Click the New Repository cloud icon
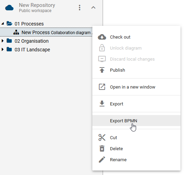The image size is (185, 175). click(9, 8)
